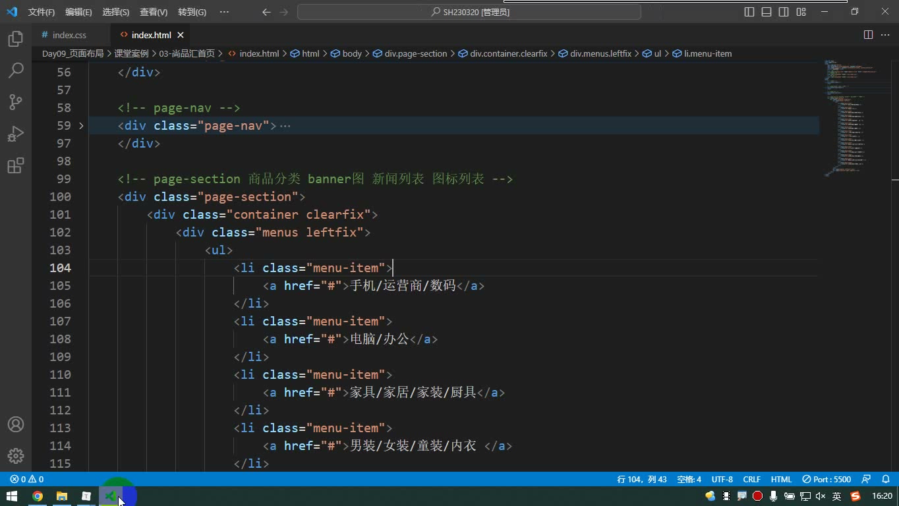Open the Manage gear icon
This screenshot has height=506, width=899.
pos(16,456)
